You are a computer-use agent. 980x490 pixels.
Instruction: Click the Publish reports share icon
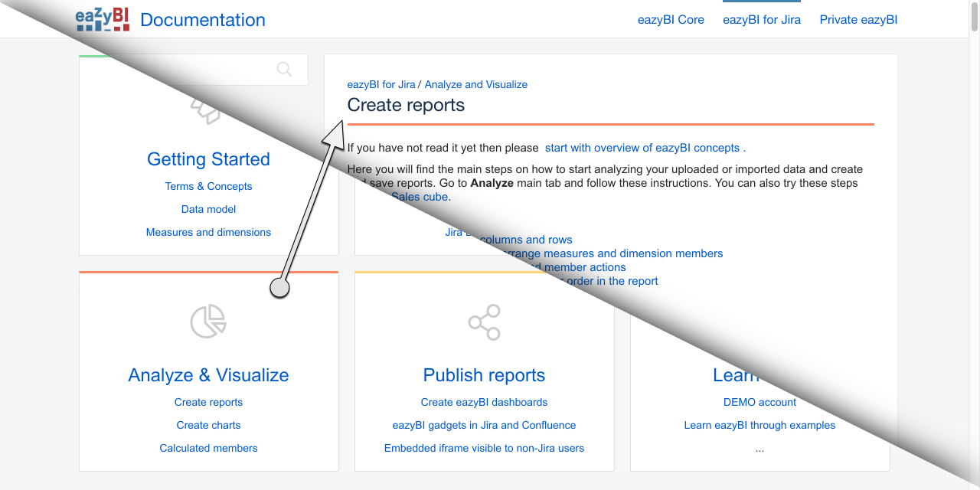point(485,322)
